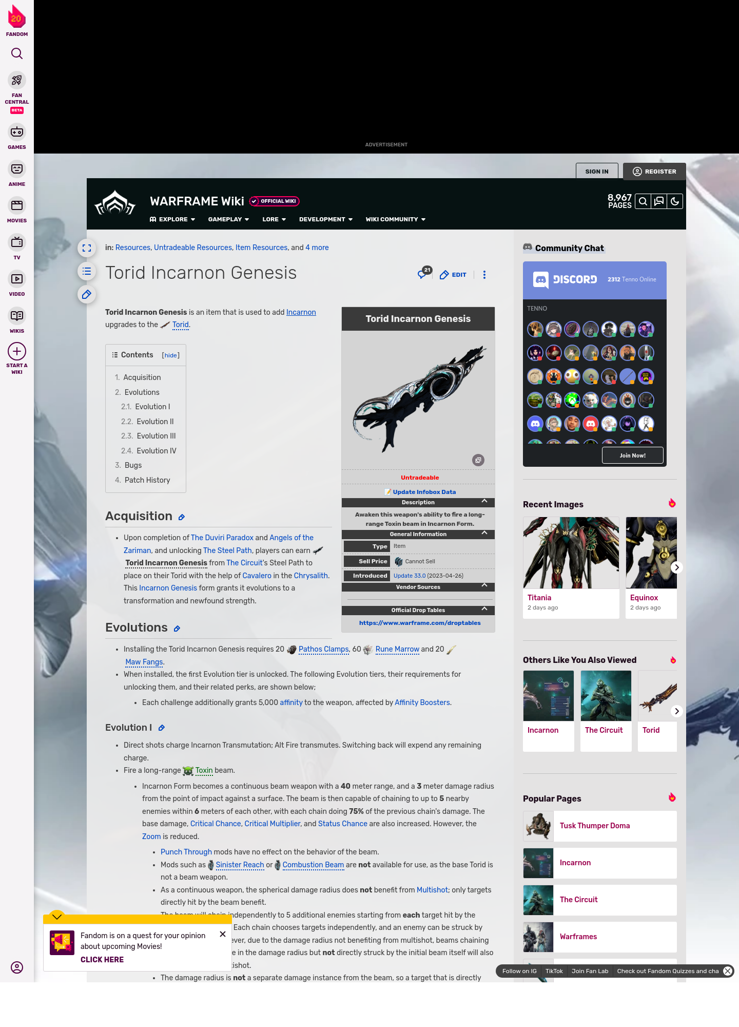The image size is (739, 1027).
Task: Open the Sinister Reach mod link
Action: click(x=240, y=865)
